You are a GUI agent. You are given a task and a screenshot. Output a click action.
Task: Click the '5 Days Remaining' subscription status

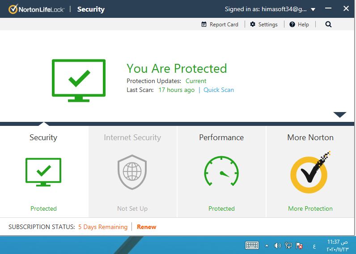103,227
